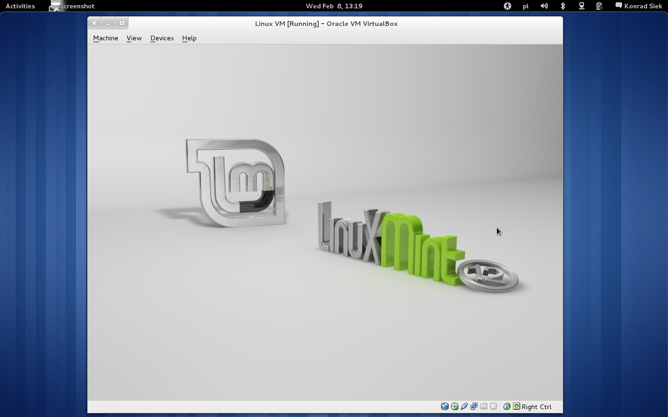Open the Machine menu
The height and width of the screenshot is (417, 668).
(105, 38)
